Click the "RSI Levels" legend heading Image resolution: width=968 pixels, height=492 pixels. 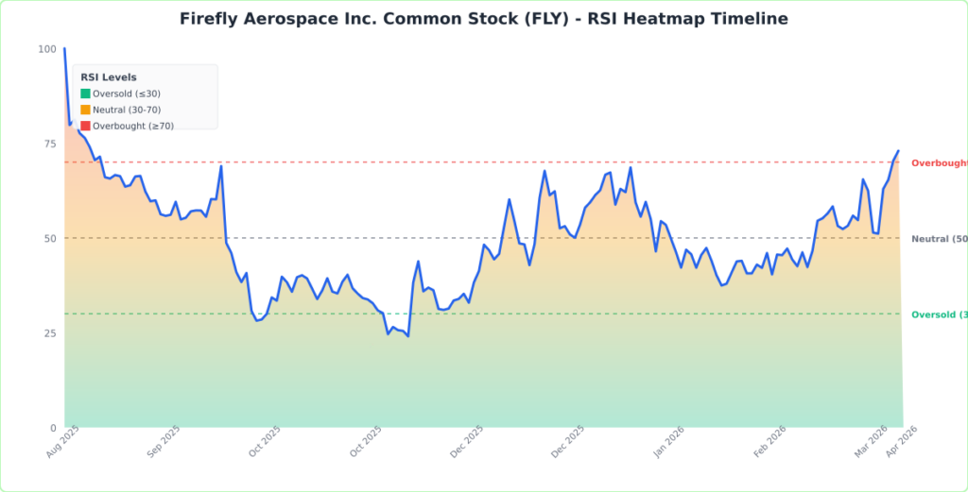109,77
